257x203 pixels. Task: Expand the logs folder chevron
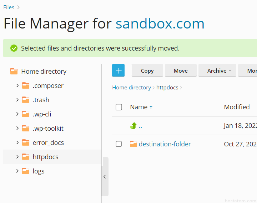(x=17, y=171)
